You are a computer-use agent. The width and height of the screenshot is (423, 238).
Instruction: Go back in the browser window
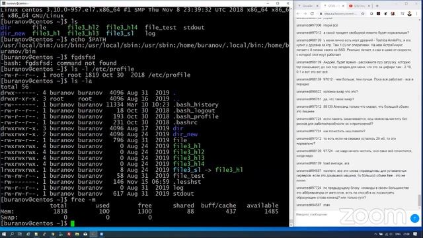(x=298, y=13)
